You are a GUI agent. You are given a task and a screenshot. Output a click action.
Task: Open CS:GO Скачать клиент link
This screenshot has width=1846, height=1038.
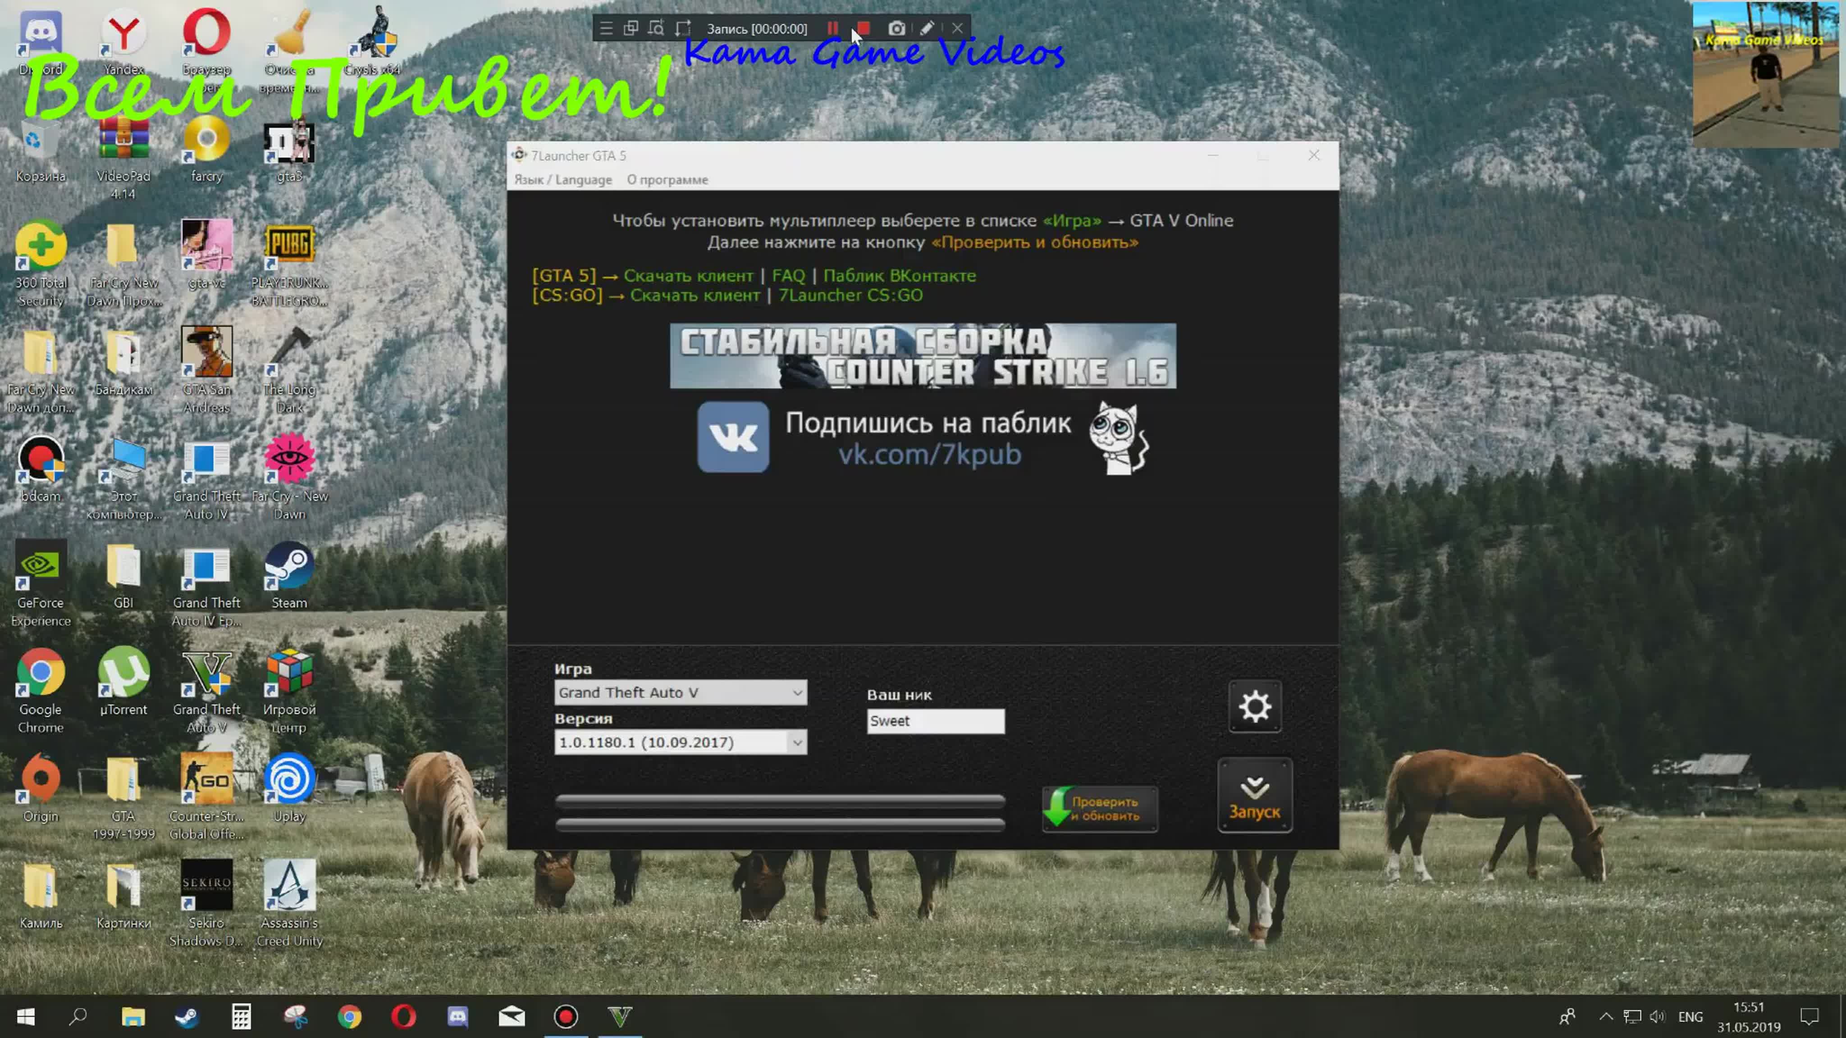click(x=695, y=295)
